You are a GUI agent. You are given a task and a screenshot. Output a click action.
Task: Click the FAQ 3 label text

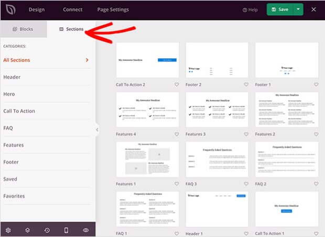click(x=191, y=184)
